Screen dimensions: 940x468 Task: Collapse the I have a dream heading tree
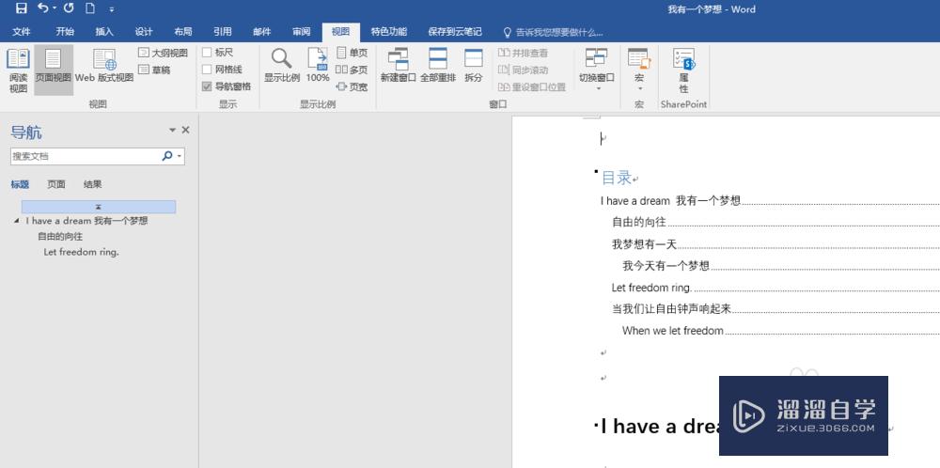(x=16, y=221)
